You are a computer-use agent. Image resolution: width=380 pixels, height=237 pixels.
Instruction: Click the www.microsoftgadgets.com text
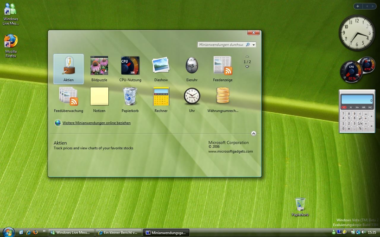[x=231, y=151]
